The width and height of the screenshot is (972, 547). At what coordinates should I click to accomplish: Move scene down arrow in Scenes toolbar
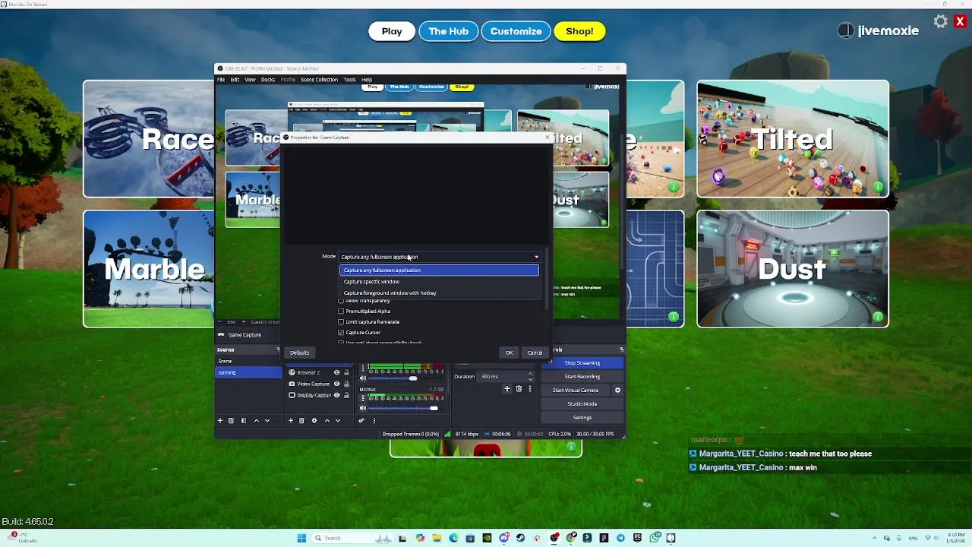click(267, 420)
